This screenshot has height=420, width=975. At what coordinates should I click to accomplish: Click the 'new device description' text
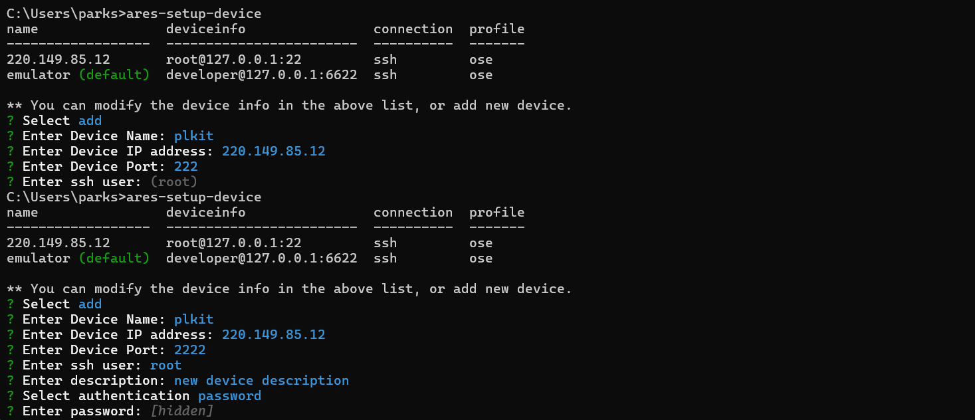(x=261, y=380)
